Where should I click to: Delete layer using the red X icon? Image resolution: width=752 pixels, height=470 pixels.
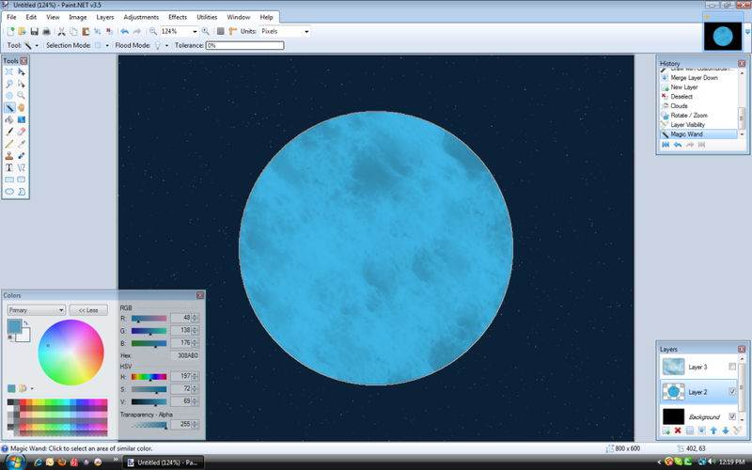pos(677,431)
